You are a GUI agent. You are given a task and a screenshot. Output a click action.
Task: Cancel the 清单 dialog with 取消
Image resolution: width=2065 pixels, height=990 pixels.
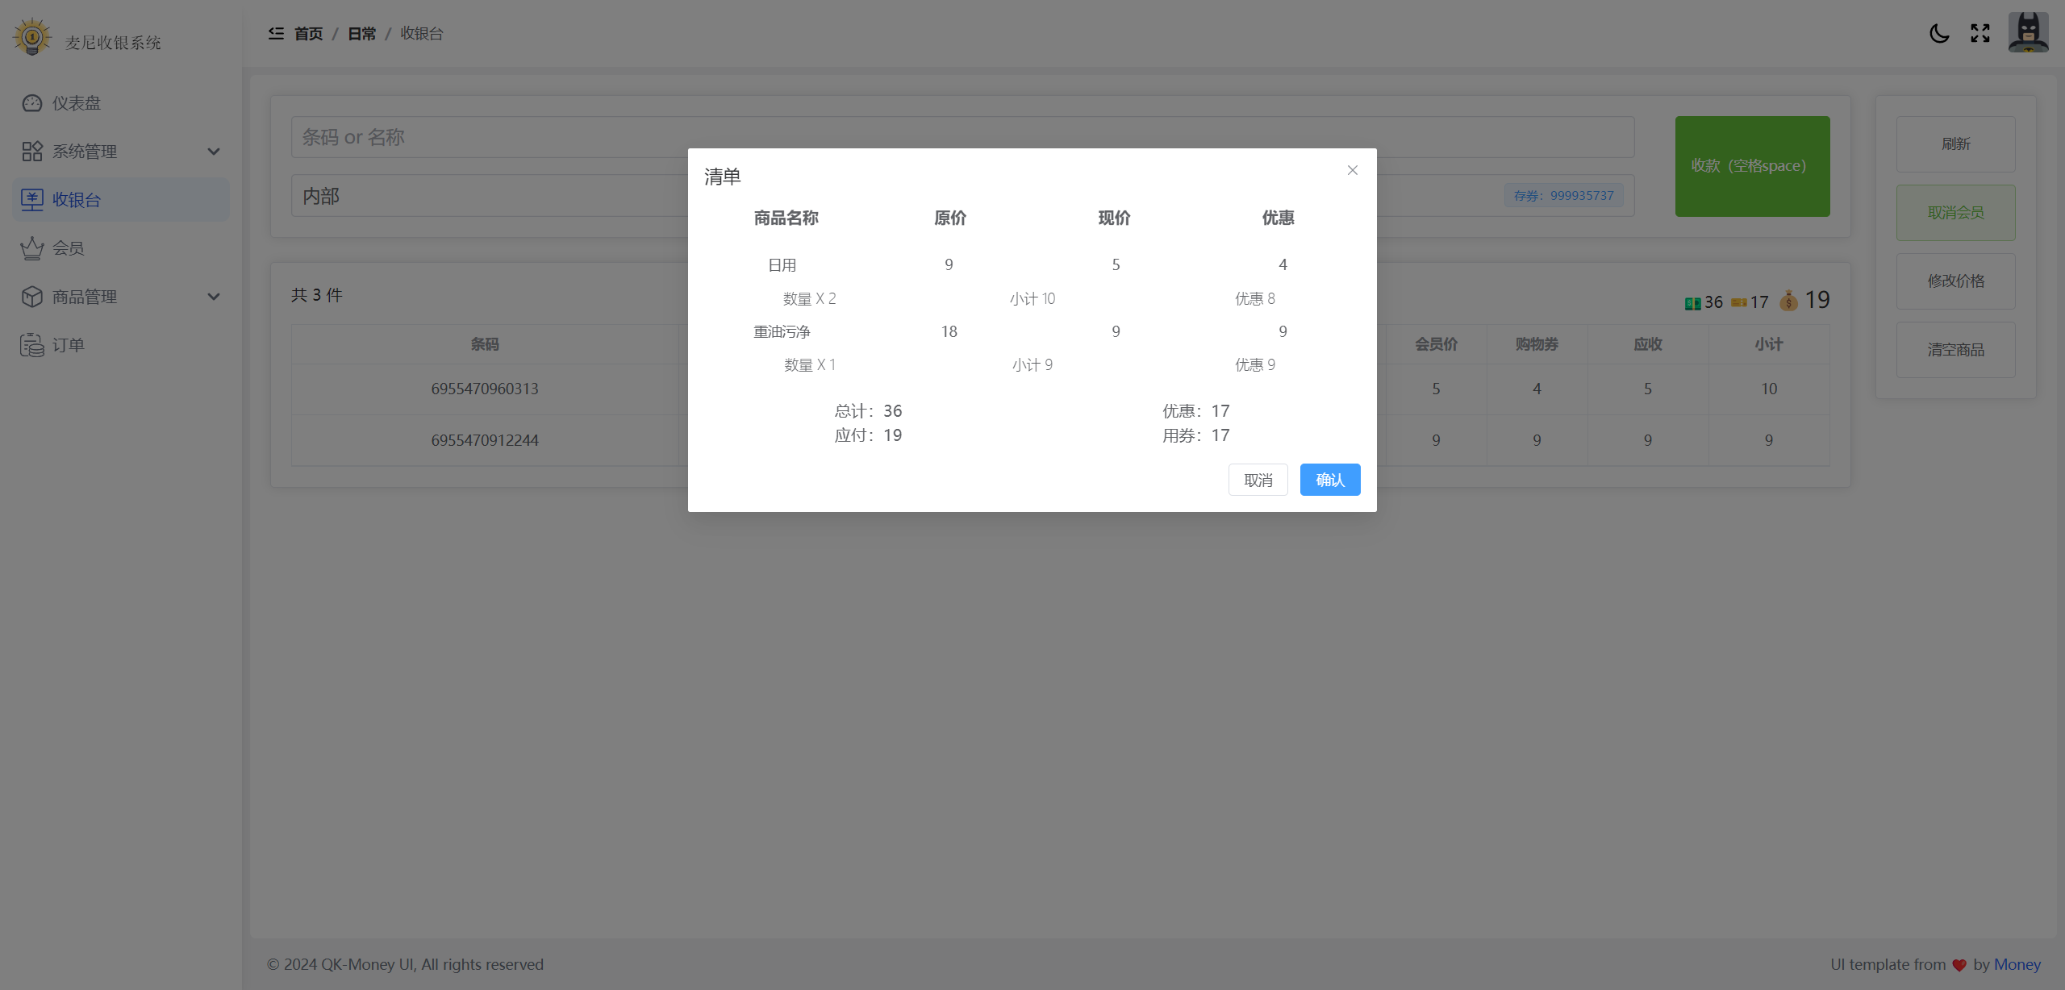click(1258, 480)
